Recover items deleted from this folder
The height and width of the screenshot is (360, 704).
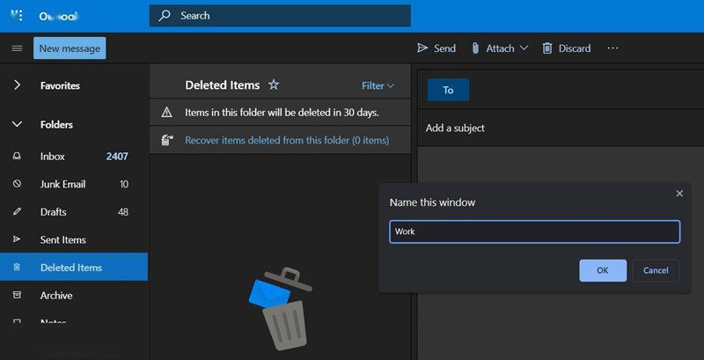(x=286, y=140)
